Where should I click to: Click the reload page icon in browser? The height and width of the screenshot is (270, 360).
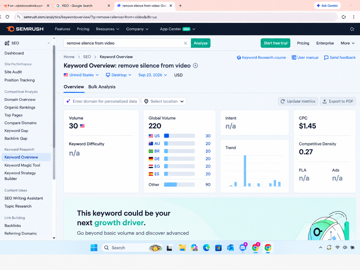[7, 17]
